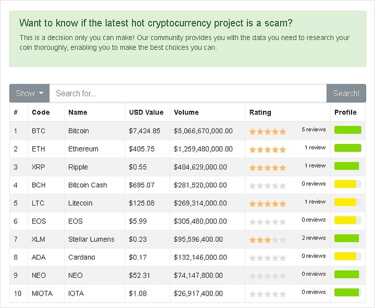Click the empty stars for NEO
Viewport: 375px width, 308px height.
tap(268, 276)
